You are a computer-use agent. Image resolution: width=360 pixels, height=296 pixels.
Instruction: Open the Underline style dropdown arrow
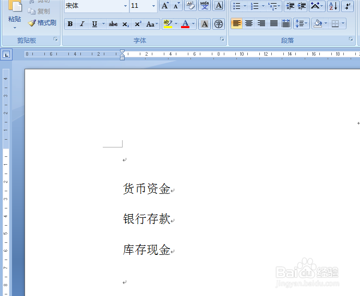tap(103, 24)
